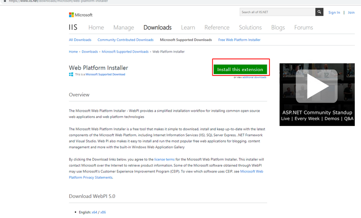
Task: Click Microsoft Supported Downloads breadcrumb
Action: [125, 52]
